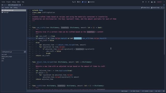Click the 'break' statement on line 21
The image size is (166, 93).
click(48, 53)
